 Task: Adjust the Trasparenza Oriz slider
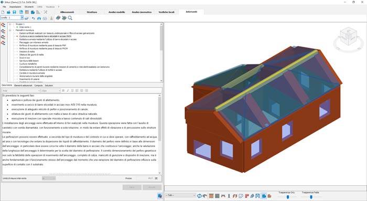click(x=288, y=197)
